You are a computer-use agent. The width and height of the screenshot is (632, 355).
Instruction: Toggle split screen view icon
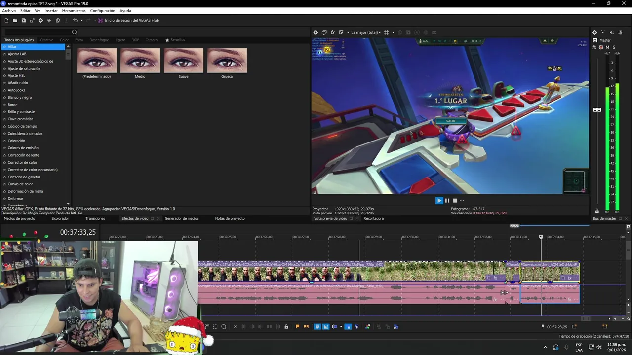click(x=341, y=32)
